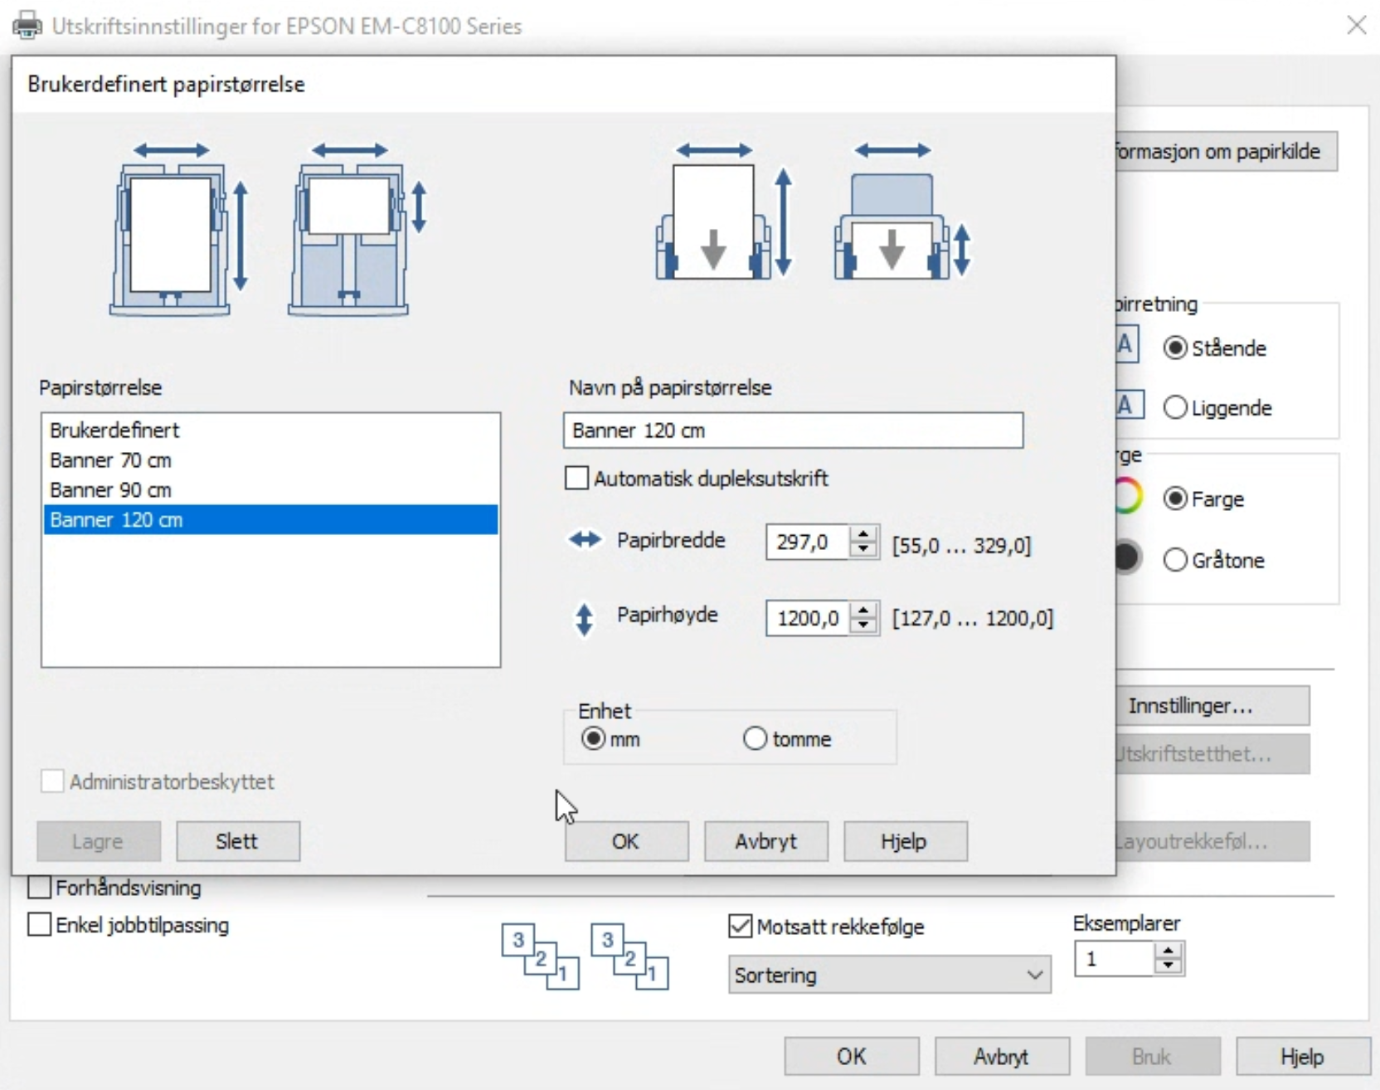Image resolution: width=1380 pixels, height=1090 pixels.
Task: Close the printer settings window
Action: pyautogui.click(x=1357, y=25)
